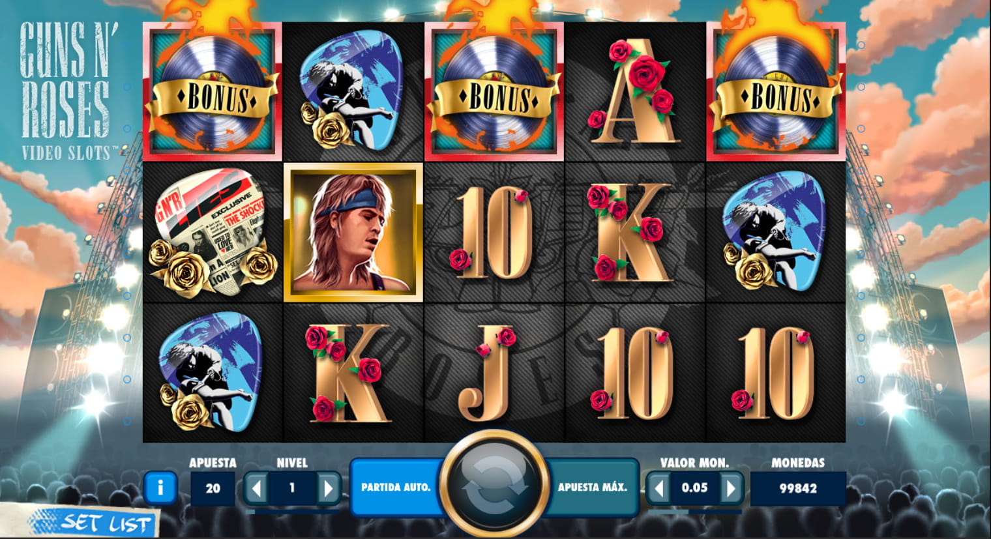This screenshot has width=991, height=539.
Task: Open the blue info paytable icon
Action: [x=160, y=487]
